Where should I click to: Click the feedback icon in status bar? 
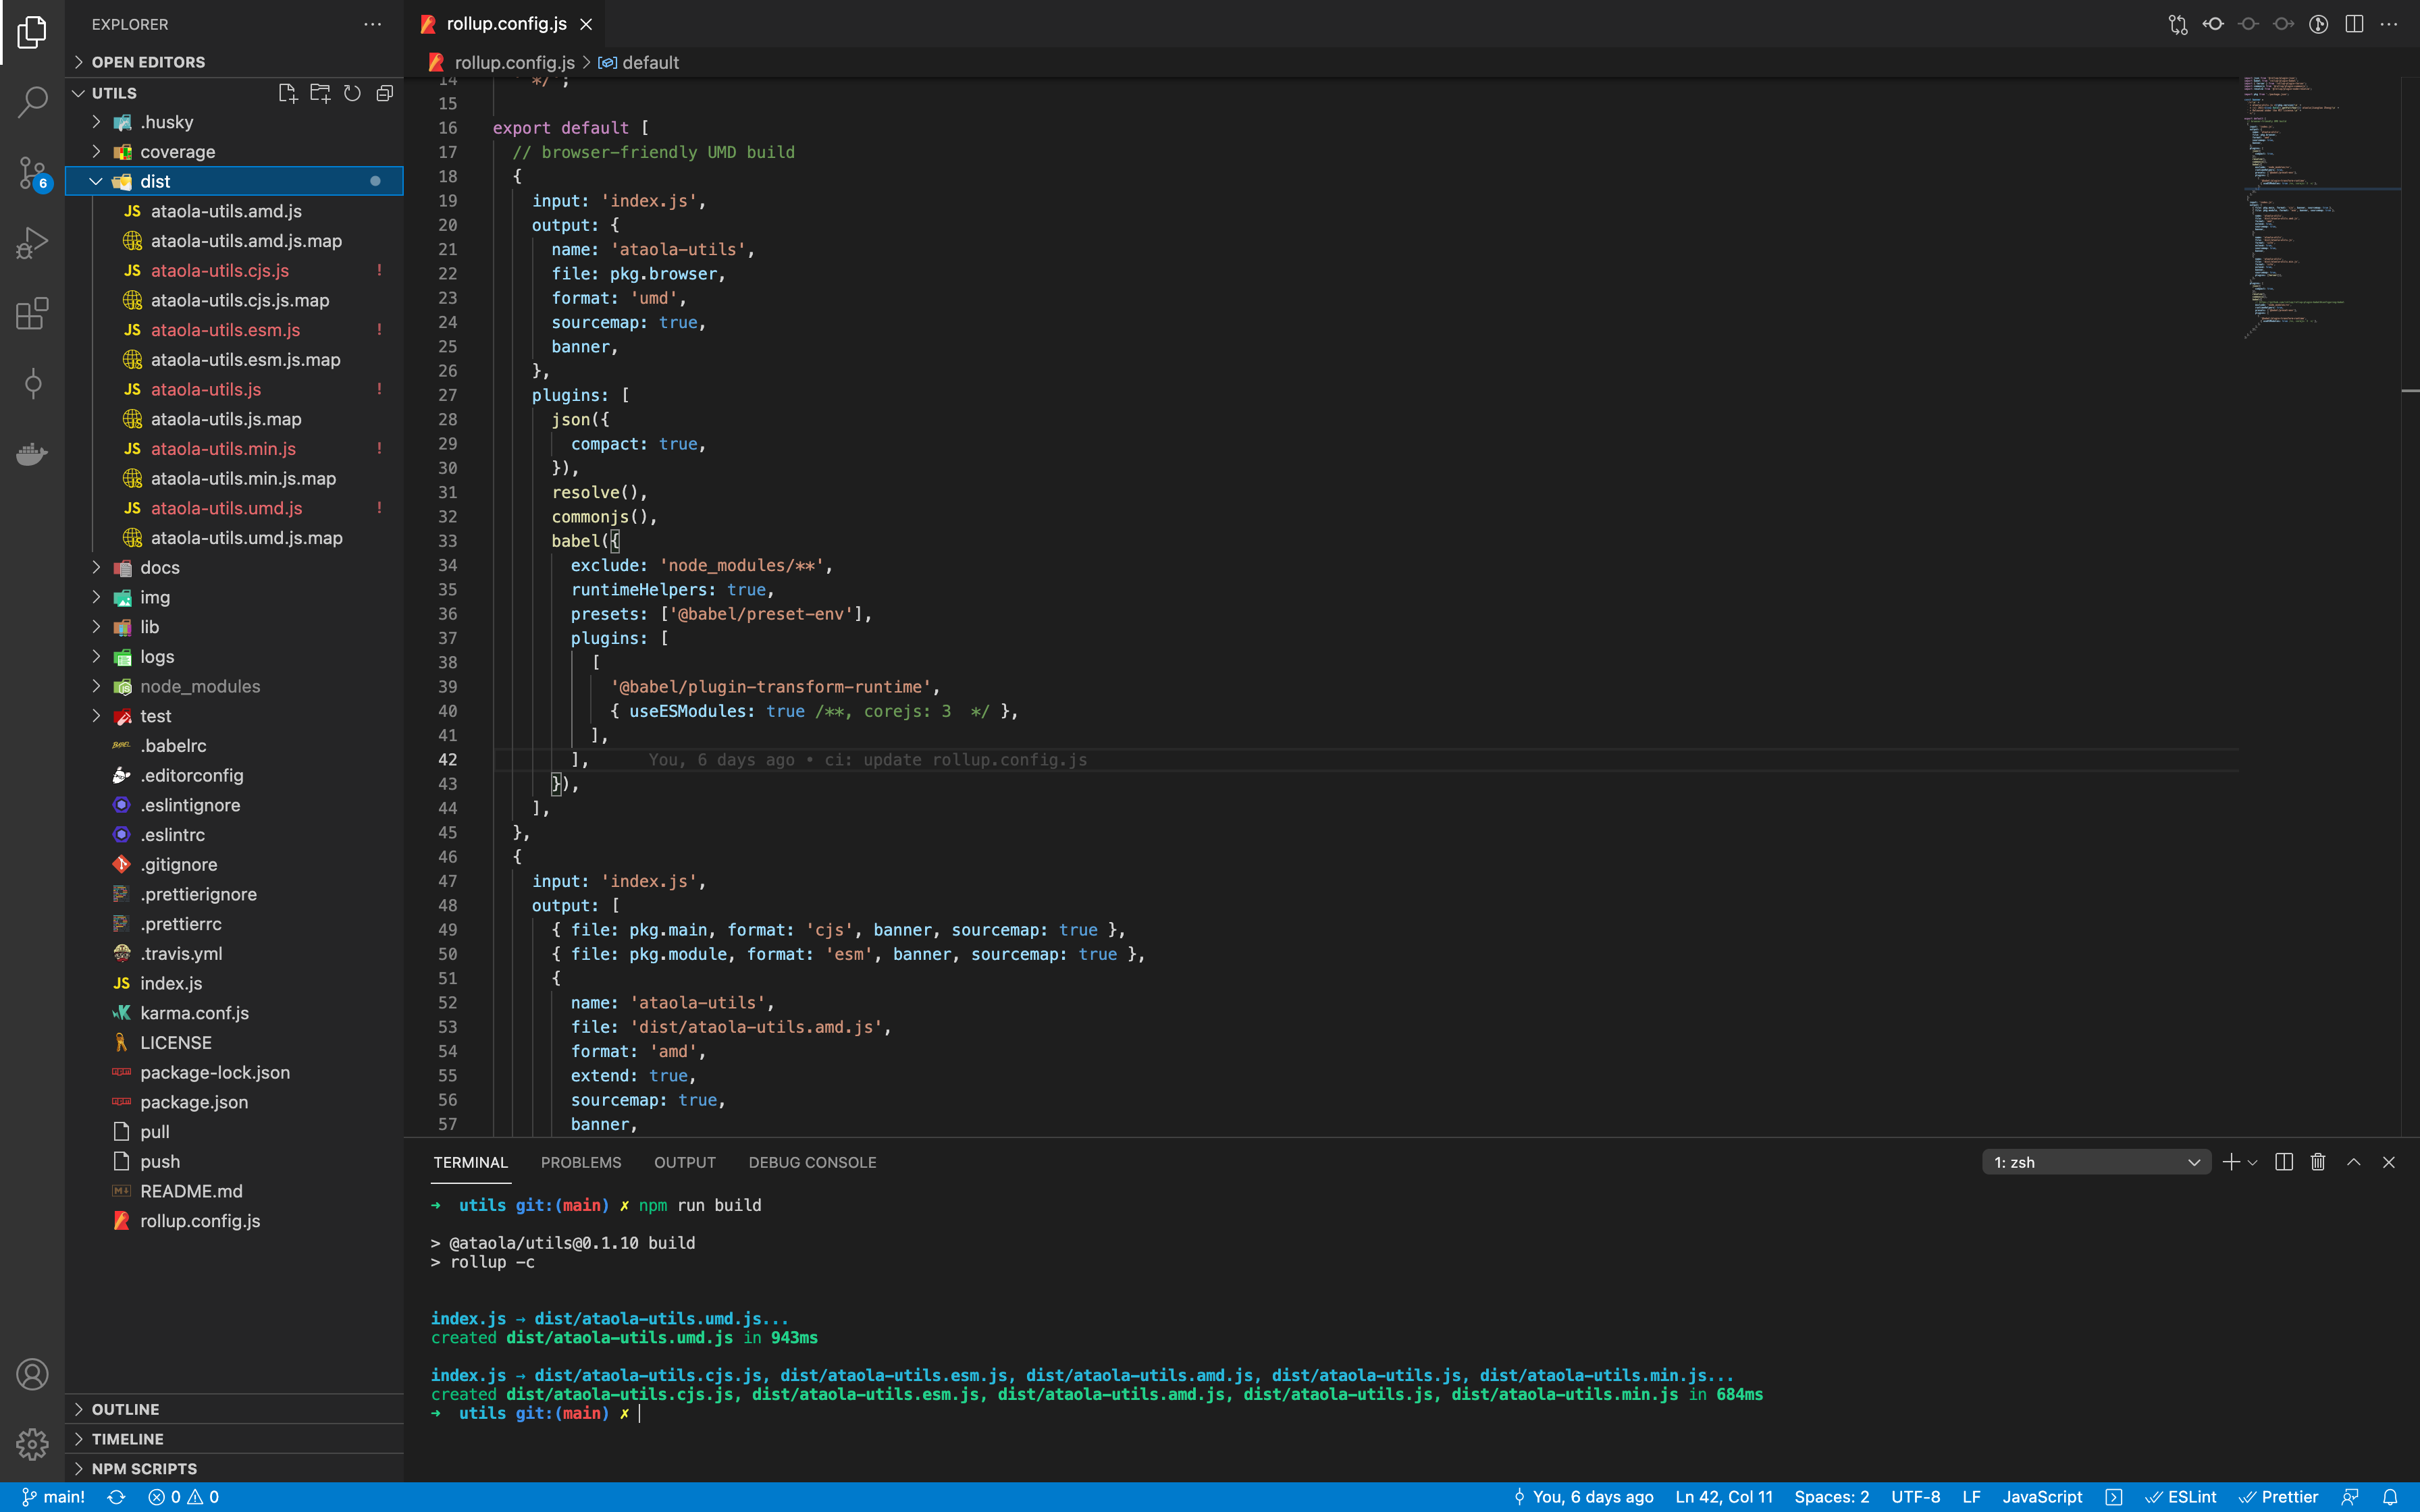2350,1497
